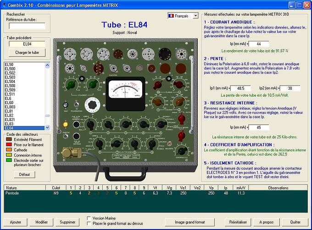Click the Charger le tube button
312x230 pixels.
point(27,52)
